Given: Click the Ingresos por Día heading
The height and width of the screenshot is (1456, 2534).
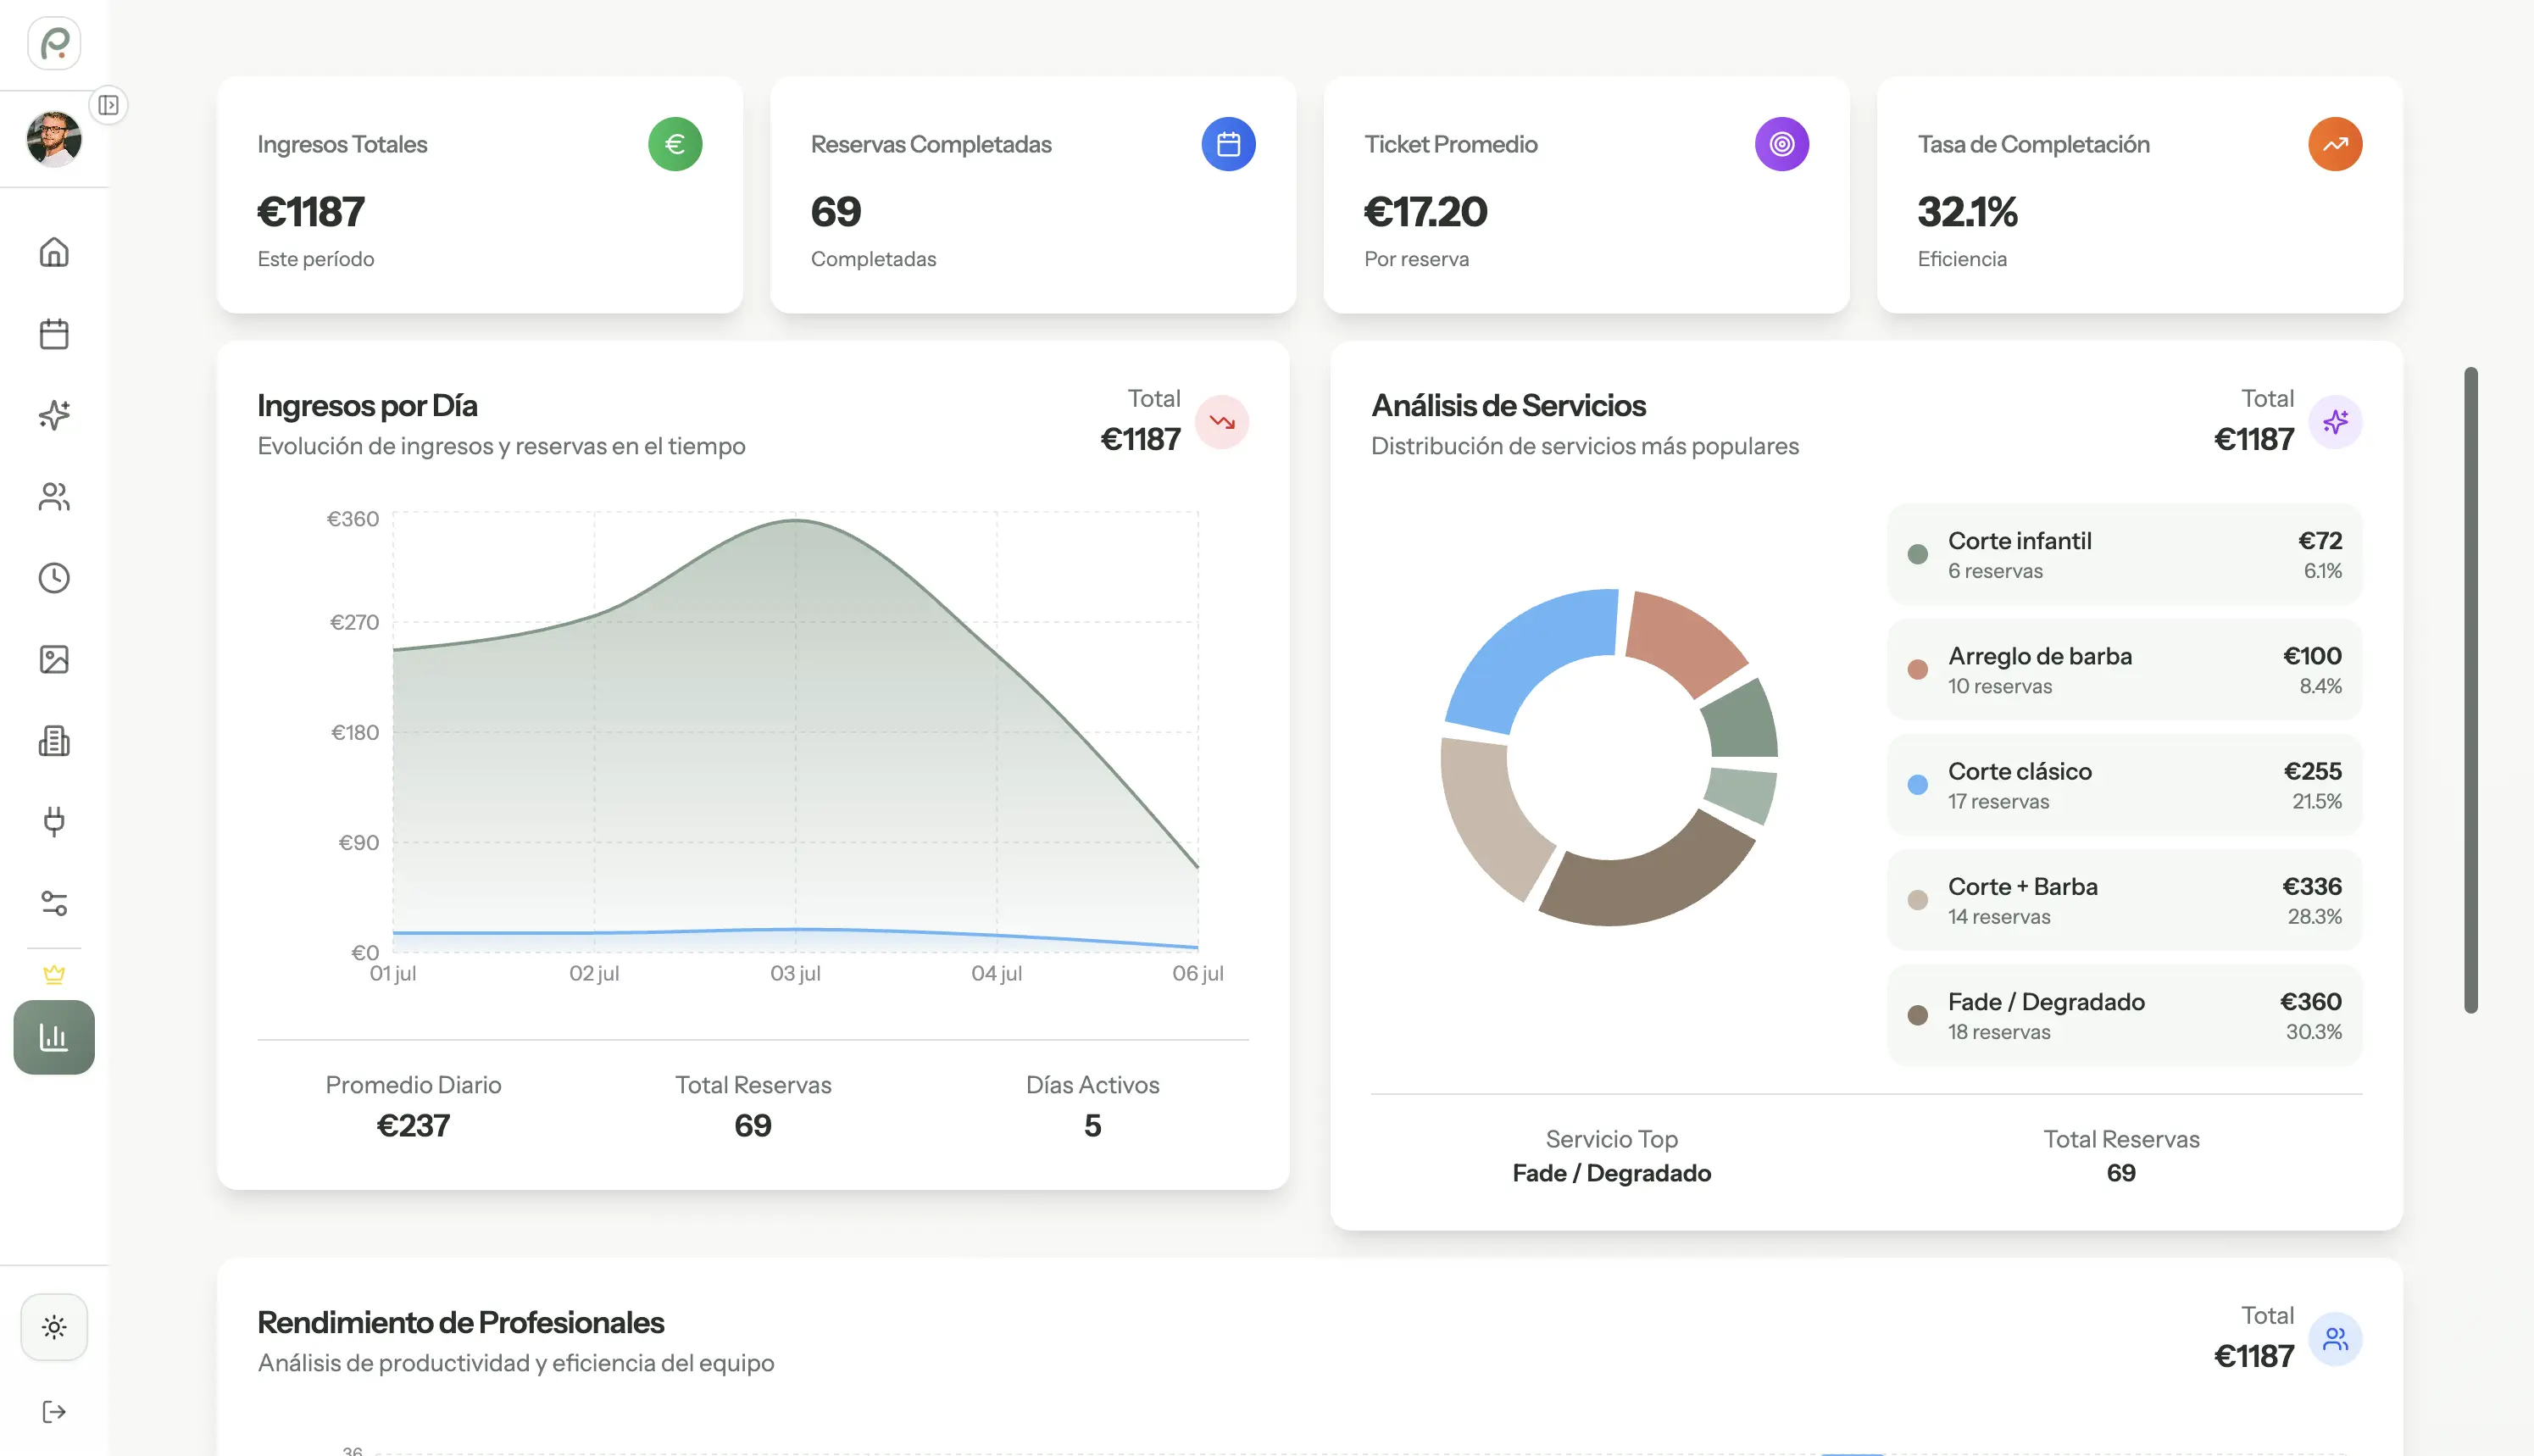Looking at the screenshot, I should pos(367,405).
